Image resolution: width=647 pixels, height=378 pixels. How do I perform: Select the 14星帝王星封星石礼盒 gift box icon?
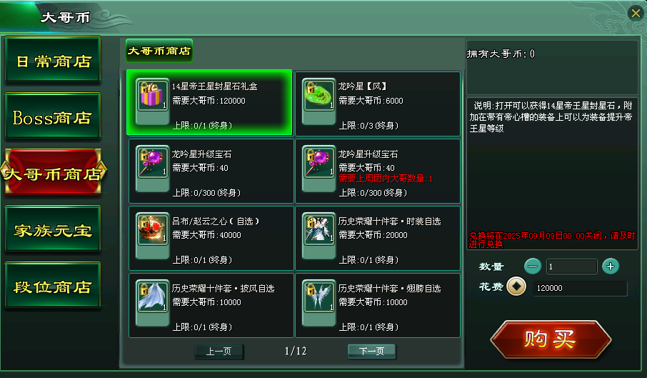click(x=153, y=94)
